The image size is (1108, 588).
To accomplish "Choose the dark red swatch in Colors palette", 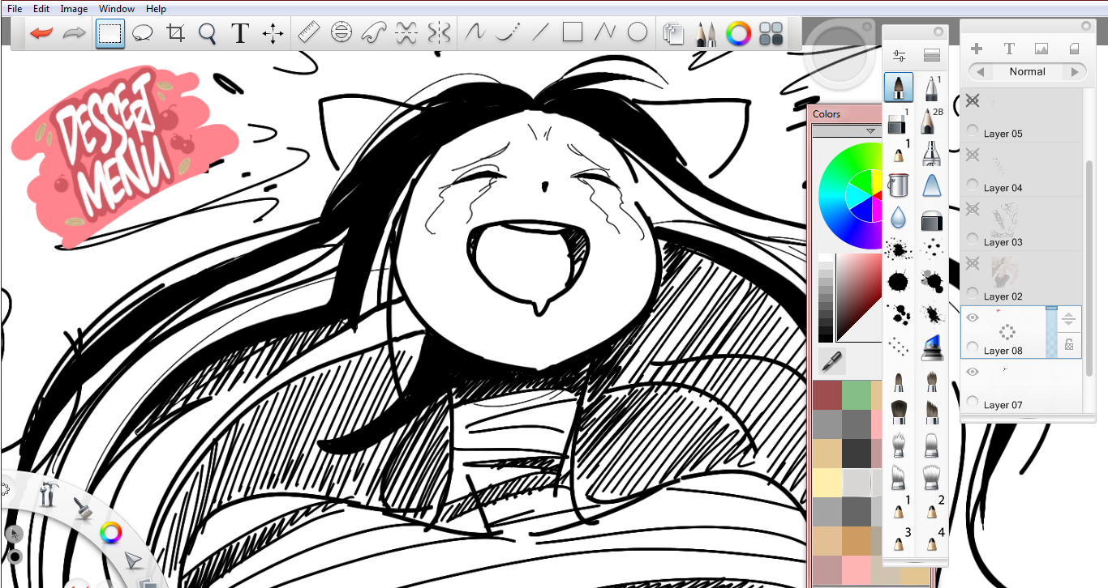I will 827,394.
